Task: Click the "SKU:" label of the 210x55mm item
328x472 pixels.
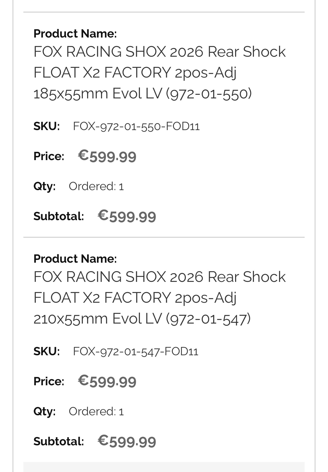Action: point(46,351)
